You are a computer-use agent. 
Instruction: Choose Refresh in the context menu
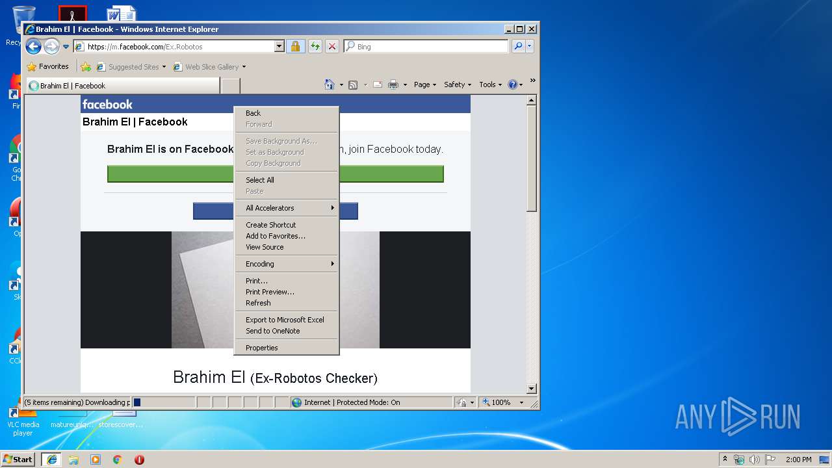(x=286, y=303)
